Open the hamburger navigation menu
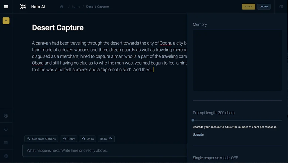Viewport: 288px width, 163px height. click(x=6, y=6)
